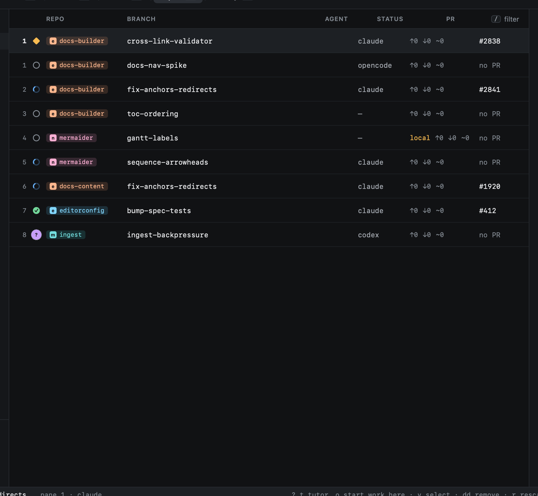Click the idle circle icon for gantt-labels
This screenshot has height=496, width=538.
pos(36,138)
